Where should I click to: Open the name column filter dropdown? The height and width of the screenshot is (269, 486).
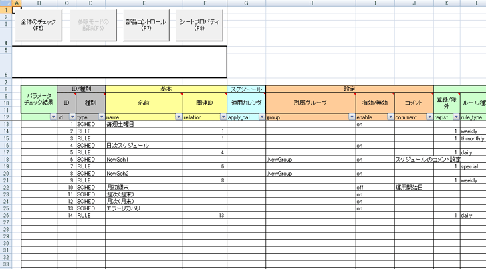[x=178, y=117]
